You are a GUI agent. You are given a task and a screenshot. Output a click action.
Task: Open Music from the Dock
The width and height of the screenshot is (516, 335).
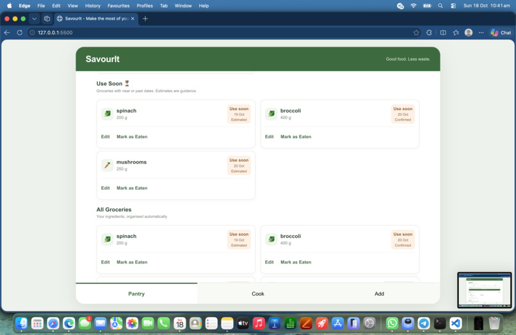[259, 323]
